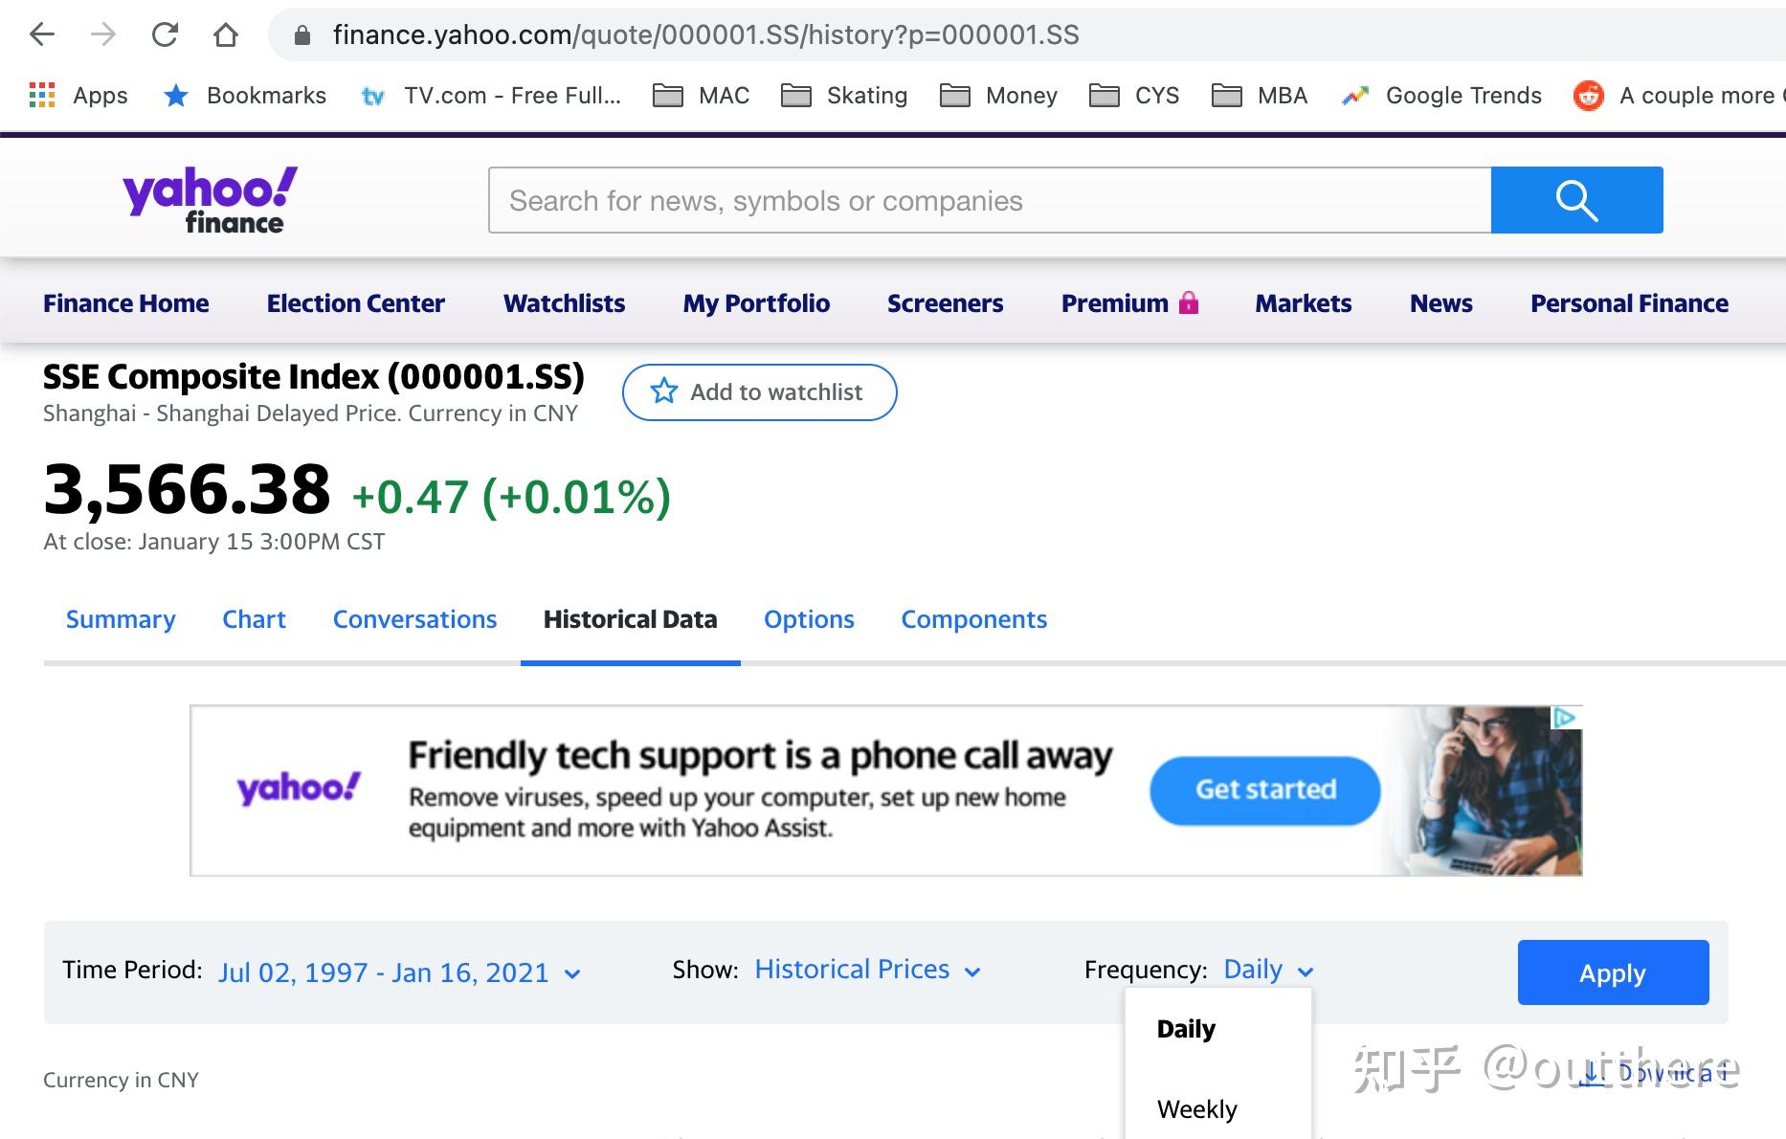Screen dimensions: 1786x1139
Task: Click the Add to watchlist button
Action: pos(759,391)
